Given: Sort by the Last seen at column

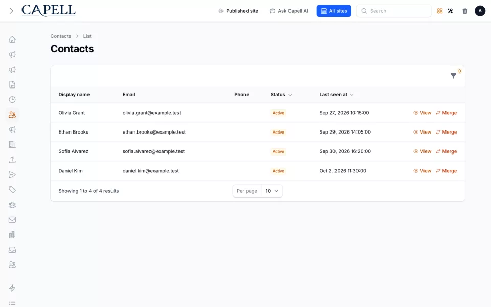Looking at the screenshot, I should point(337,95).
